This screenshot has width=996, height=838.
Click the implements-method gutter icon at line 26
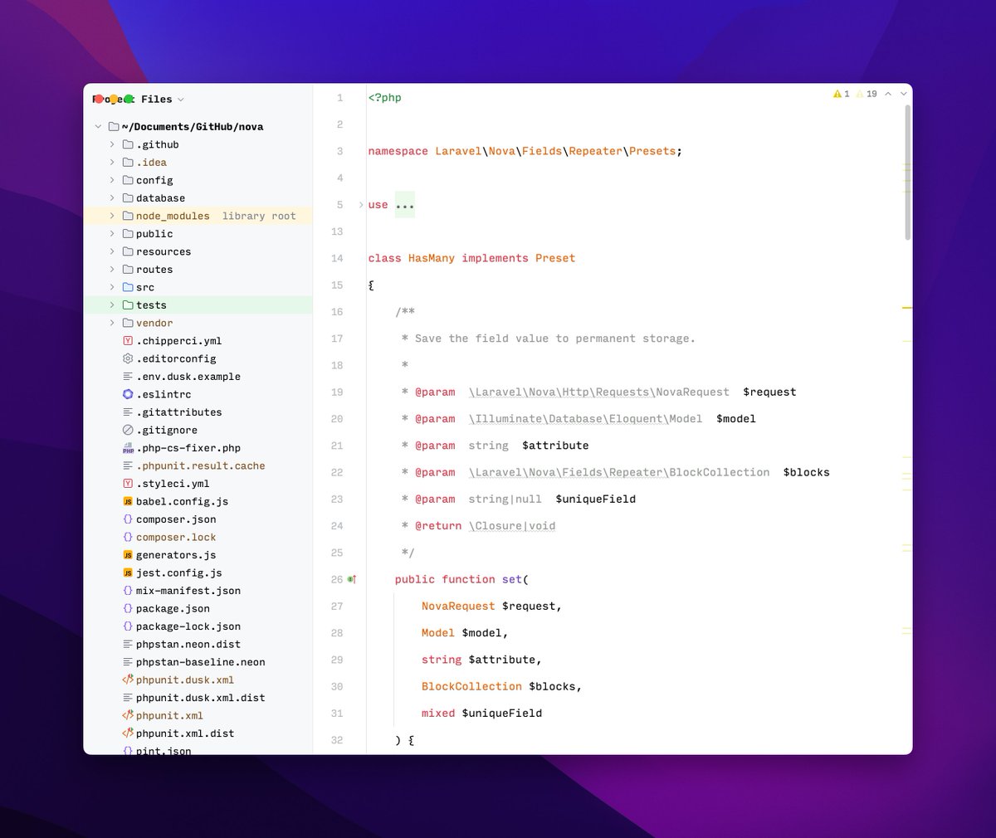pyautogui.click(x=352, y=579)
